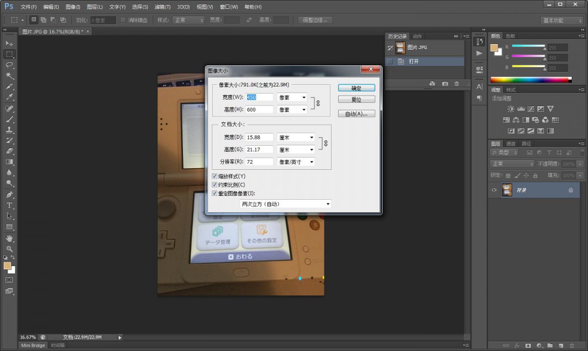Delete the layer with the Layers panel trash icon
Image resolution: width=588 pixels, height=351 pixels.
pyautogui.click(x=572, y=346)
